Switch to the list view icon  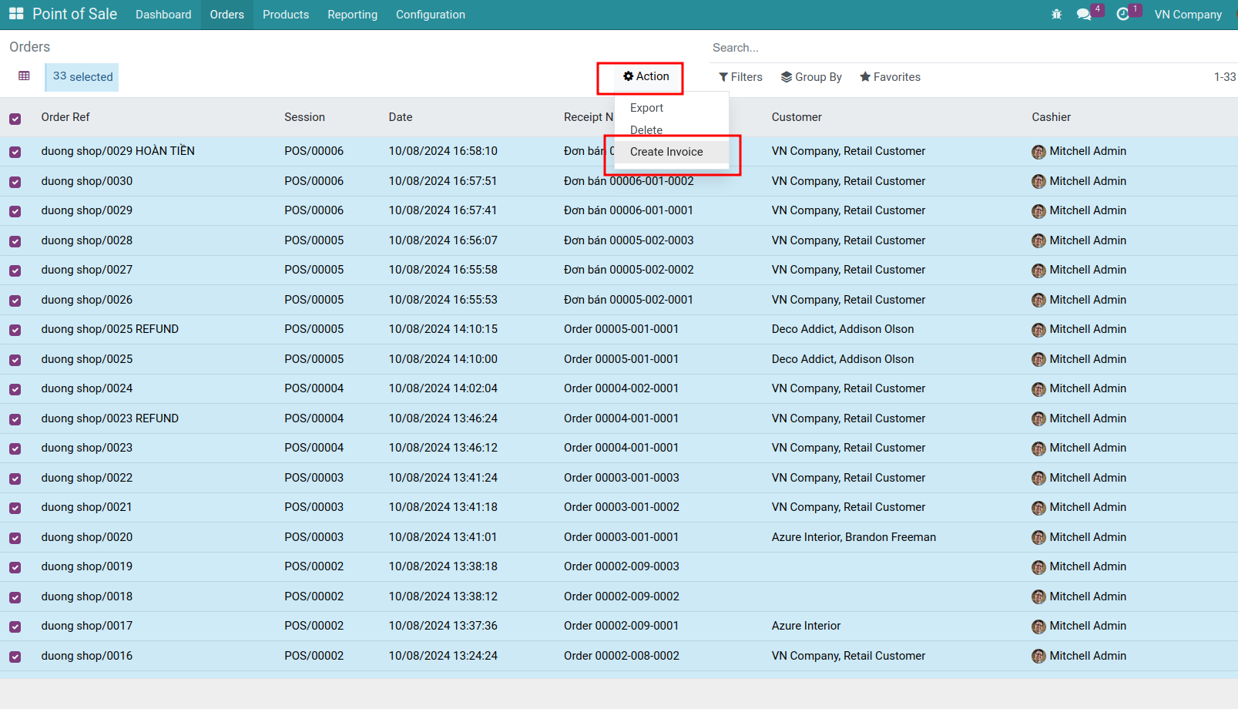pyautogui.click(x=23, y=76)
